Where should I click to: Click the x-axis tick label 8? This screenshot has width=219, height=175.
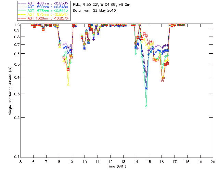click(x=59, y=162)
